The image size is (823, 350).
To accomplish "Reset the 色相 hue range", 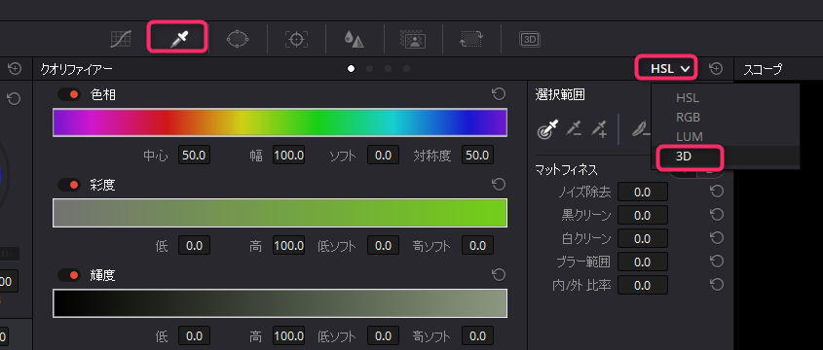I will [x=499, y=94].
